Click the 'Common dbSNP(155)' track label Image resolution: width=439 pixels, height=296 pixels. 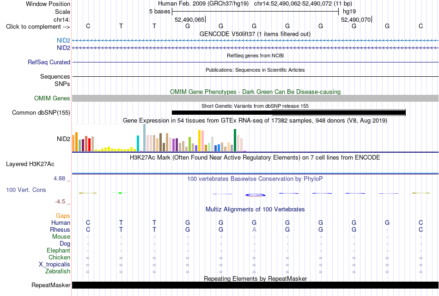(41, 113)
